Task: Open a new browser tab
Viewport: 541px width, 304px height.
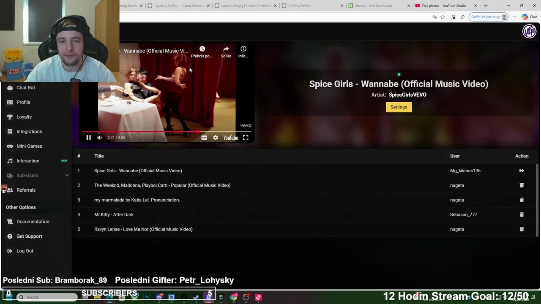Action: click(x=486, y=6)
